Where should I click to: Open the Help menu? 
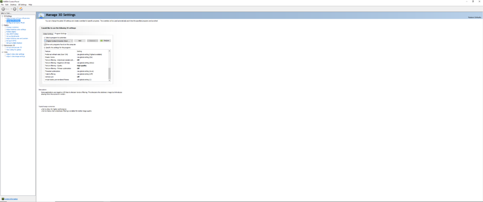(x=30, y=5)
